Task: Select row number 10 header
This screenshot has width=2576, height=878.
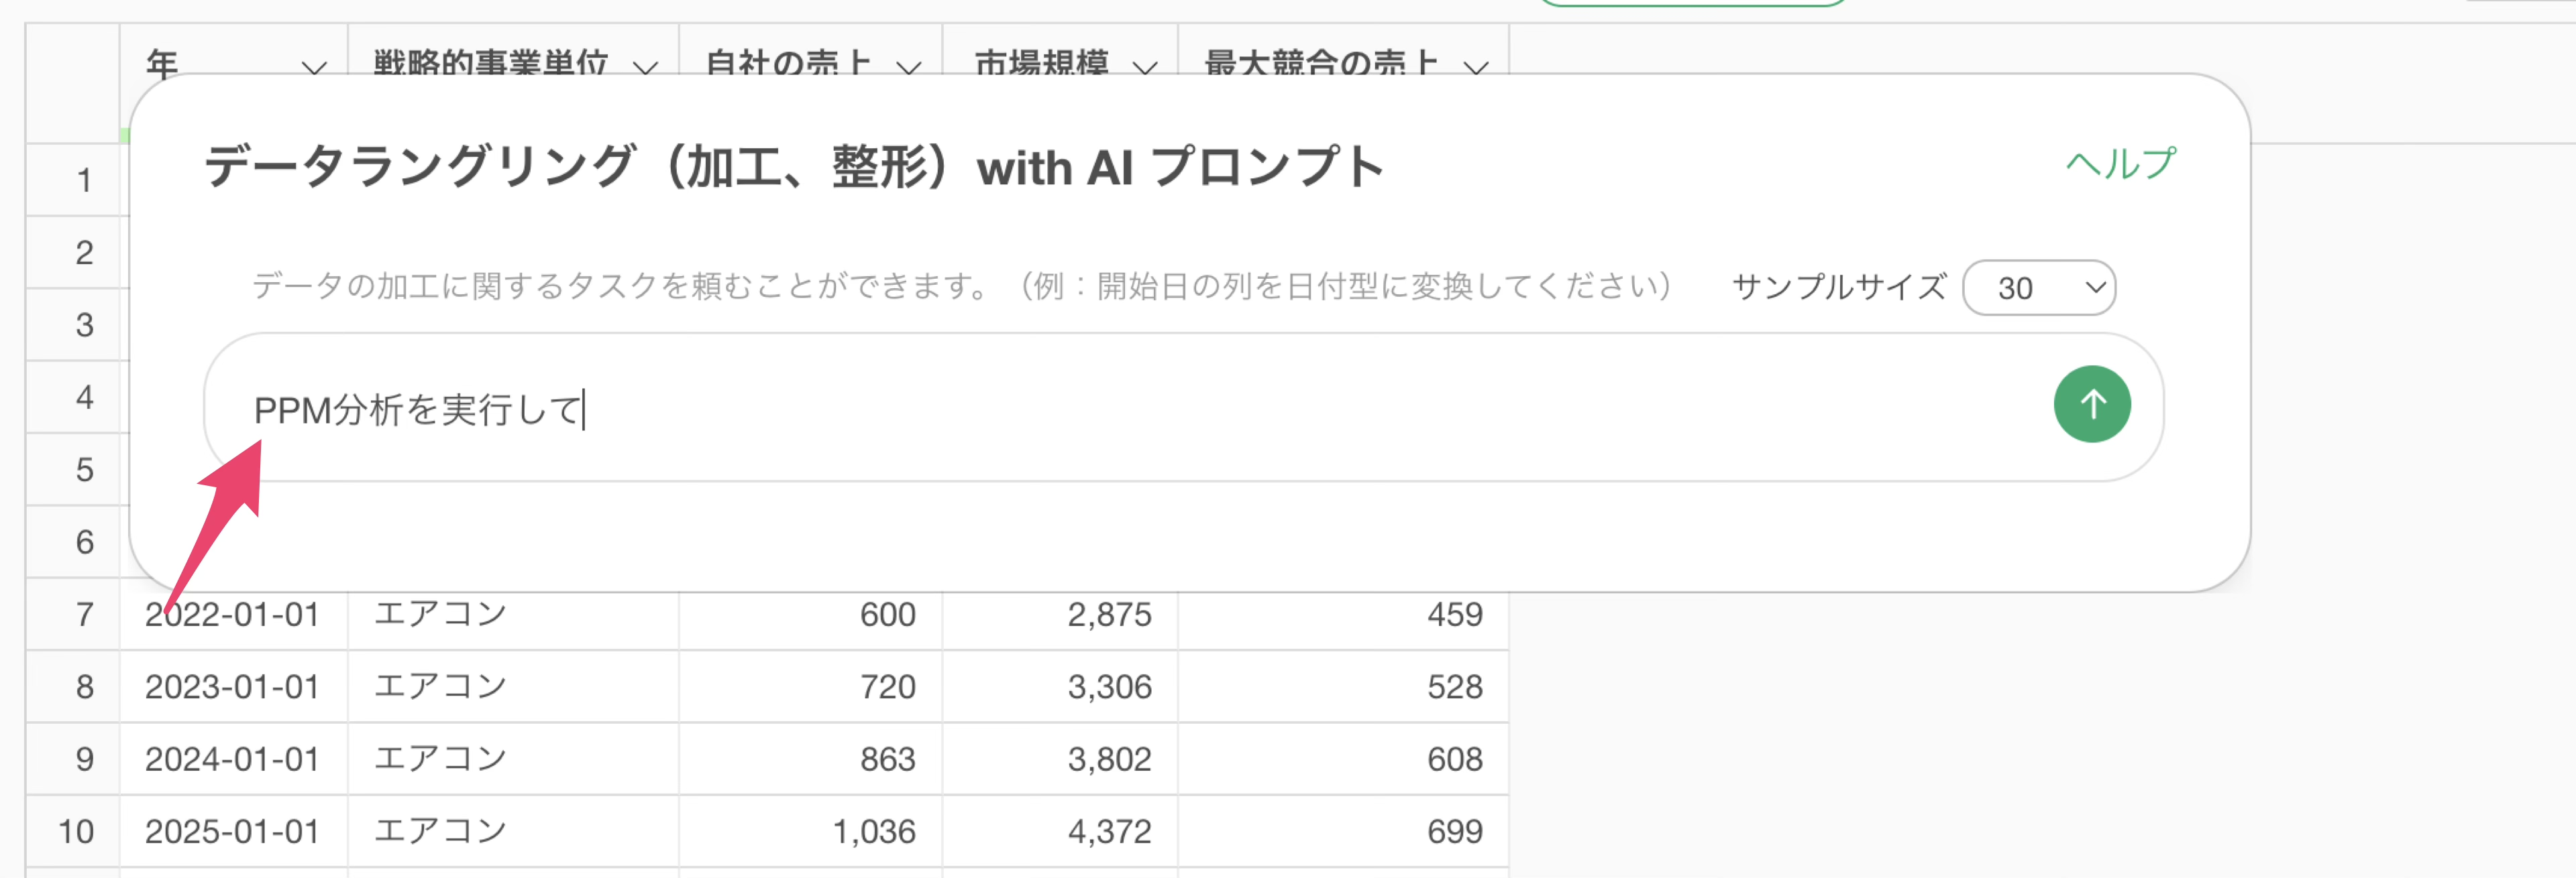Action: [76, 831]
